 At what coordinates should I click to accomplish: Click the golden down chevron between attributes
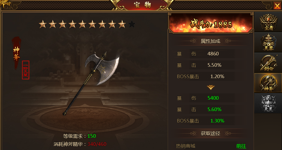coord(211,87)
